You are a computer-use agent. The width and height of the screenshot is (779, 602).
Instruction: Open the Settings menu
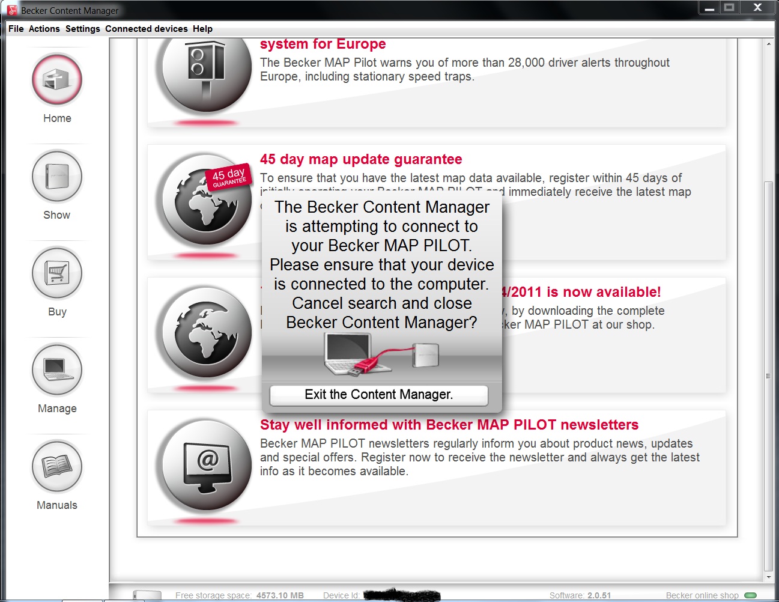click(83, 29)
